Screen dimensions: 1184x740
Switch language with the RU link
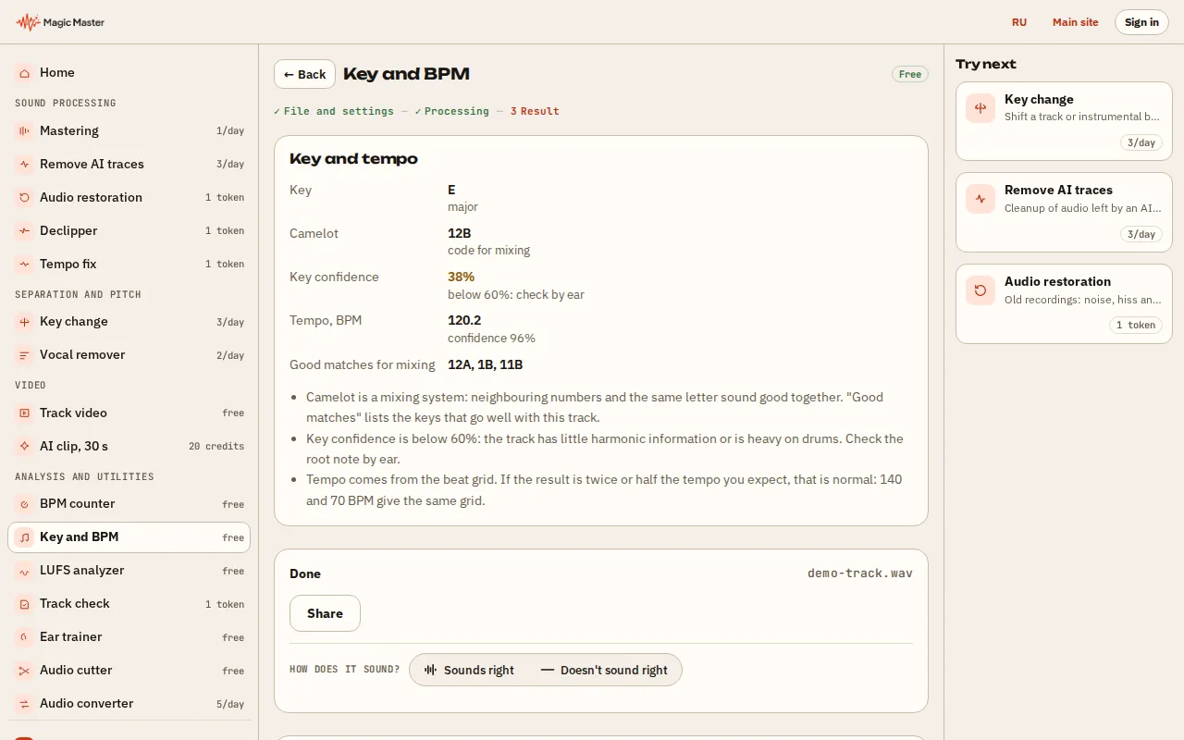click(x=1019, y=22)
